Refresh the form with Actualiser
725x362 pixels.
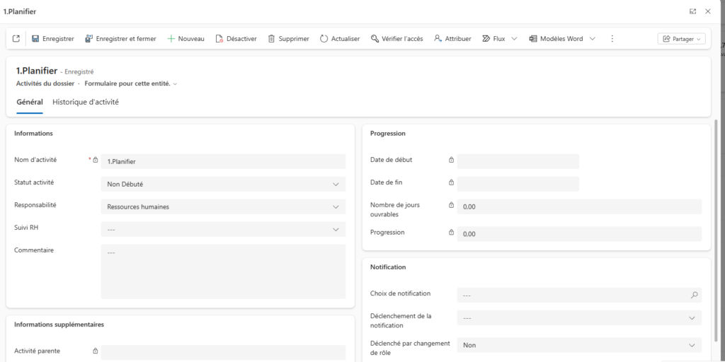click(340, 39)
